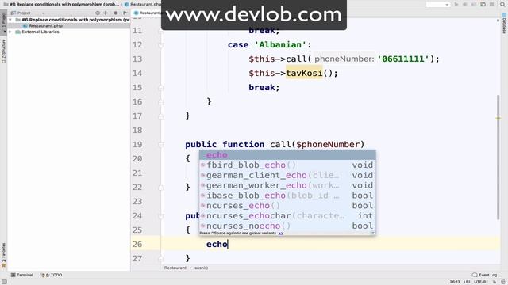Choose 'ibase_blob_echo' from completion list
This screenshot has height=285, width=508.
tap(287, 196)
